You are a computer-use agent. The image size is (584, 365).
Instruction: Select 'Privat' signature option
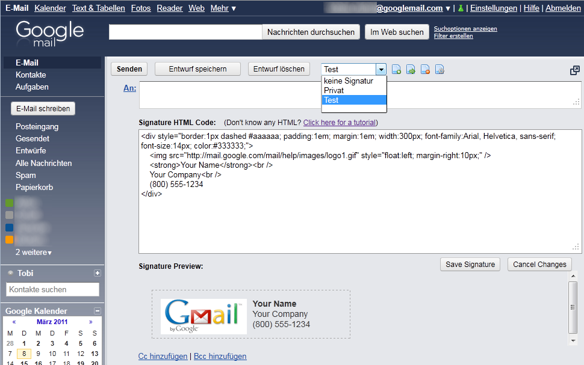coord(354,90)
